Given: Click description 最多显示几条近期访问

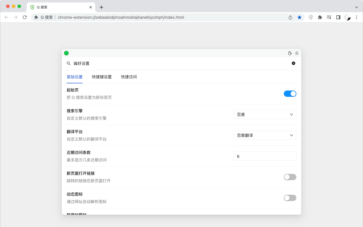Looking at the screenshot, I should [86, 160].
